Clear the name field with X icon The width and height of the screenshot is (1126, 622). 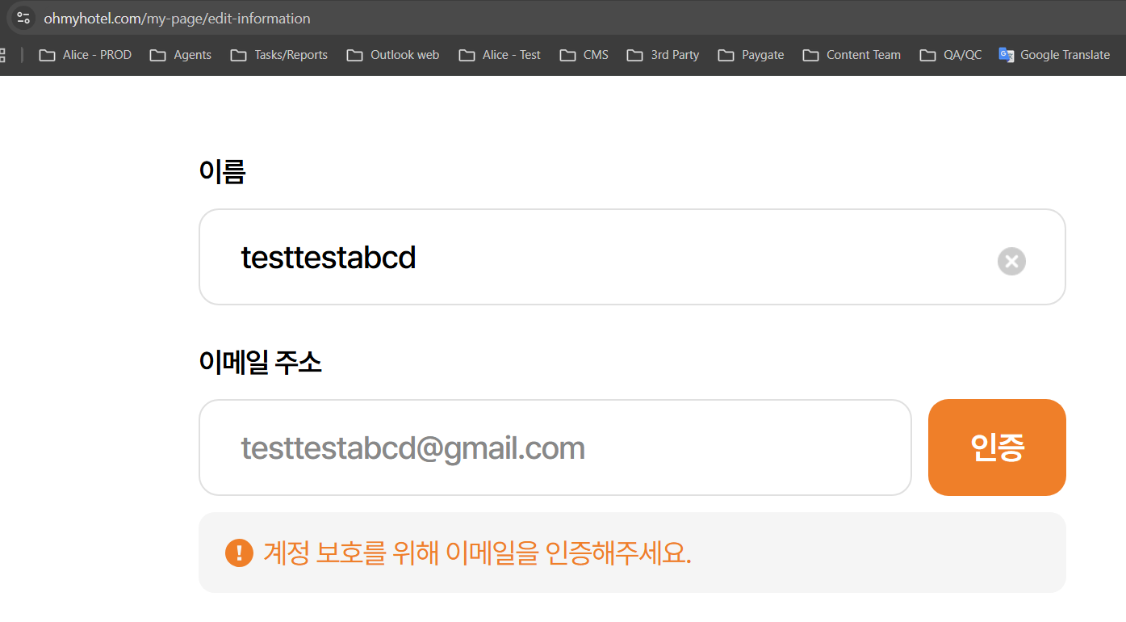click(x=1011, y=261)
